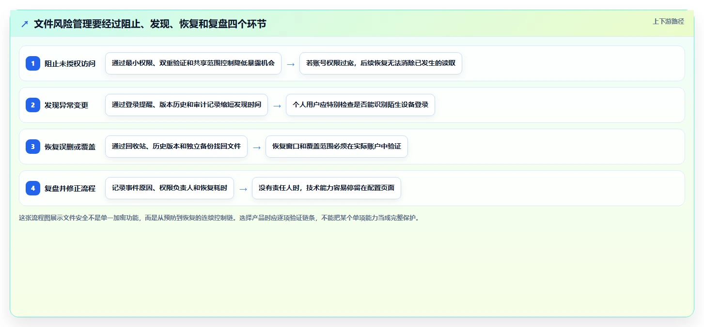Click the arrow icon beside the flowchart title

[25, 24]
